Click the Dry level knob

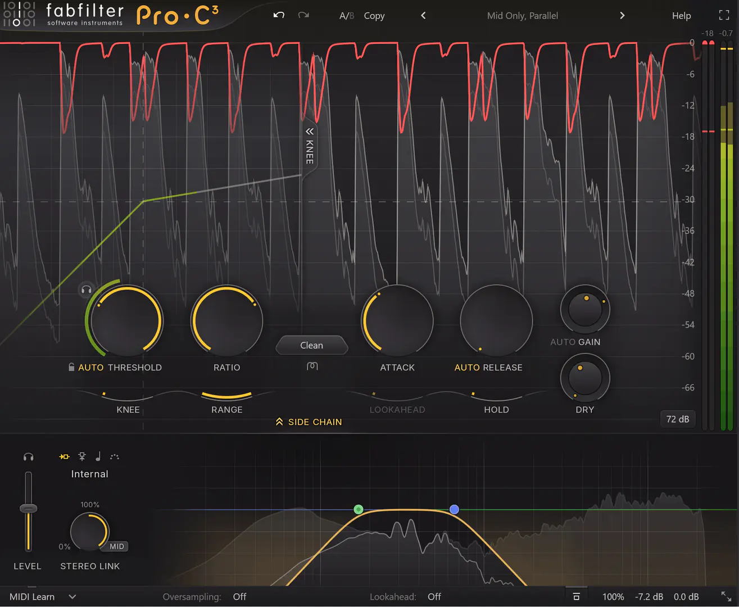[x=585, y=378]
